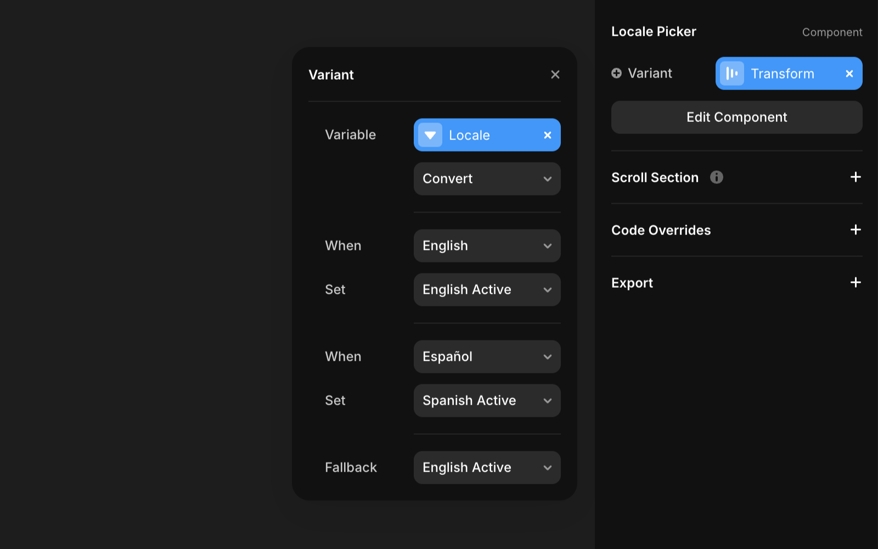Image resolution: width=878 pixels, height=549 pixels.
Task: Open the Fallback variant dropdown
Action: pos(487,468)
